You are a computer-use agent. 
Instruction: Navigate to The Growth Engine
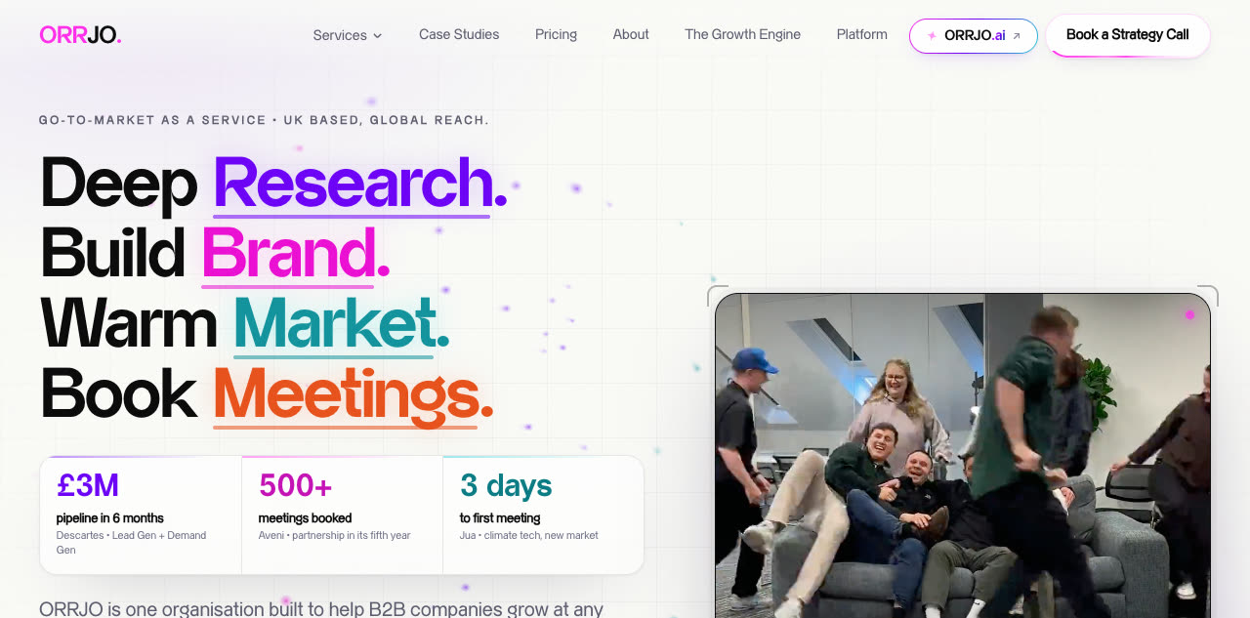tap(742, 34)
